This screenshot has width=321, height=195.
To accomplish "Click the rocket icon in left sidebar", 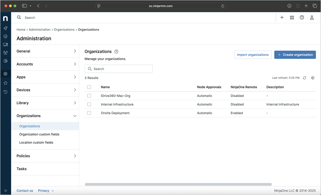I will [5, 28].
